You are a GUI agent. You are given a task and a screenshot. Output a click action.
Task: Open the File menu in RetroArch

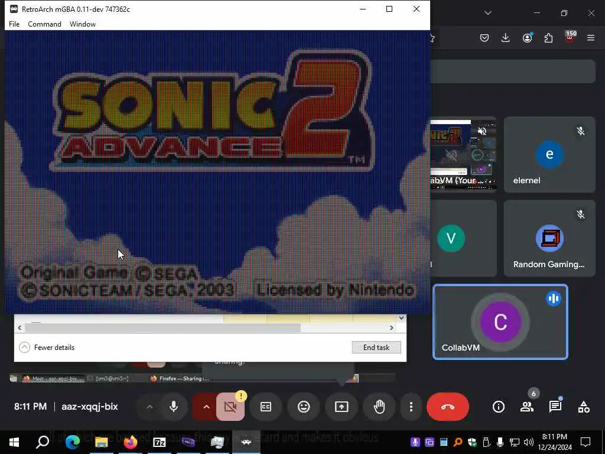click(x=14, y=24)
